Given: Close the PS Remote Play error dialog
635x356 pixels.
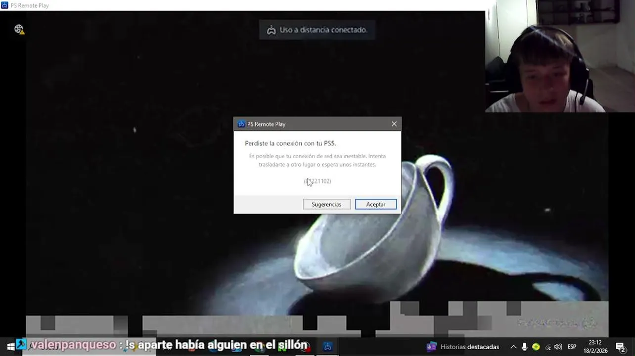Looking at the screenshot, I should 394,124.
